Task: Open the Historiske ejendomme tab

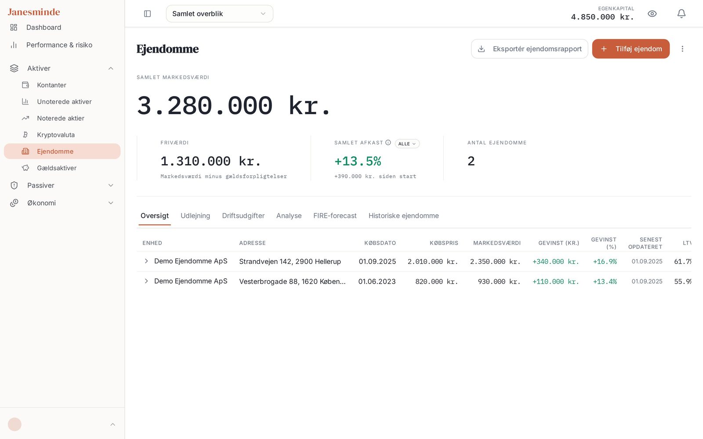Action: 403,216
